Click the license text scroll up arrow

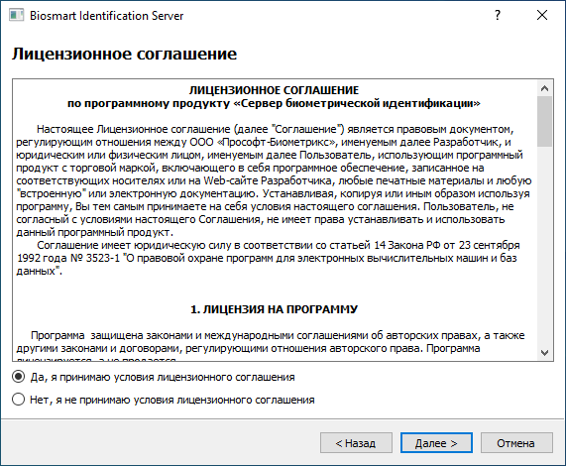click(545, 88)
